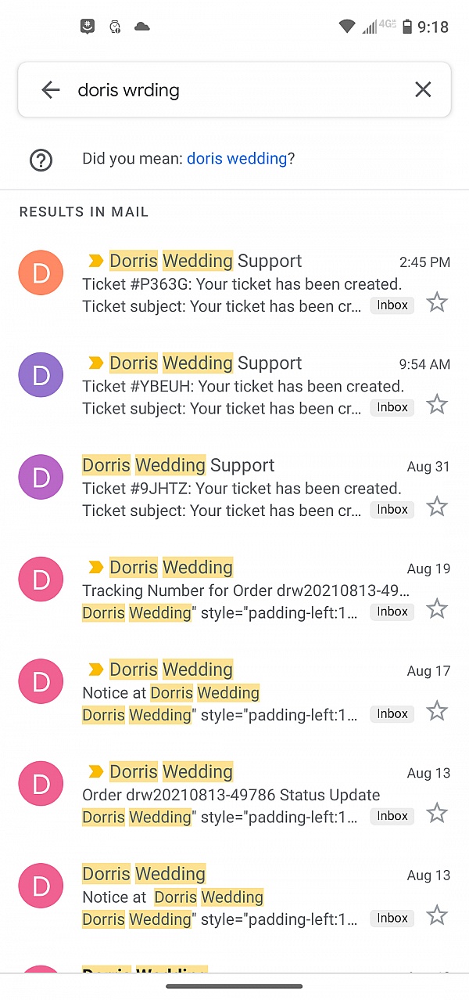The image size is (469, 1000).
Task: Tap the purple avatar of 9:54 AM email
Action: point(41,375)
